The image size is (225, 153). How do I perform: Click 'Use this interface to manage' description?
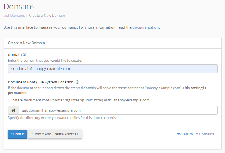[82, 27]
